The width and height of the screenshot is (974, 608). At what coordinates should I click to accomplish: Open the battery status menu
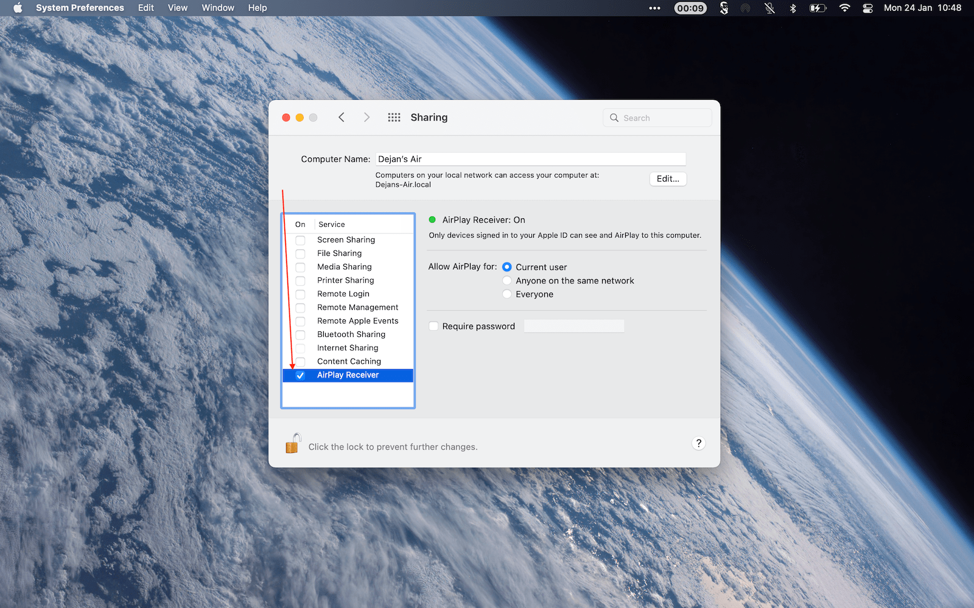point(818,8)
